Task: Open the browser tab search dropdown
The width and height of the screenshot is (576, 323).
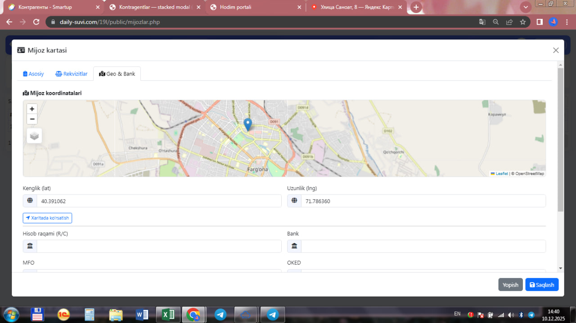Action: 526,7
